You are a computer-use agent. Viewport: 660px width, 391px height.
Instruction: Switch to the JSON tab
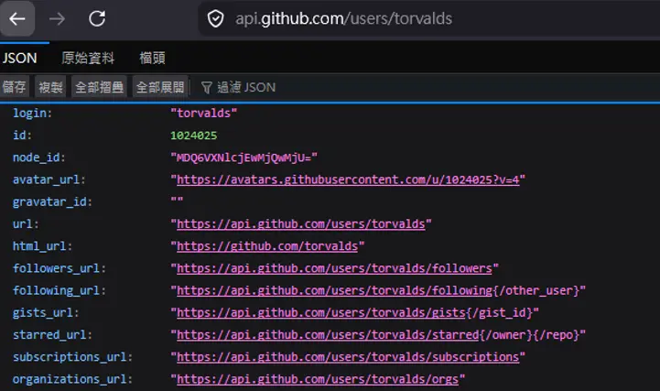[x=20, y=58]
